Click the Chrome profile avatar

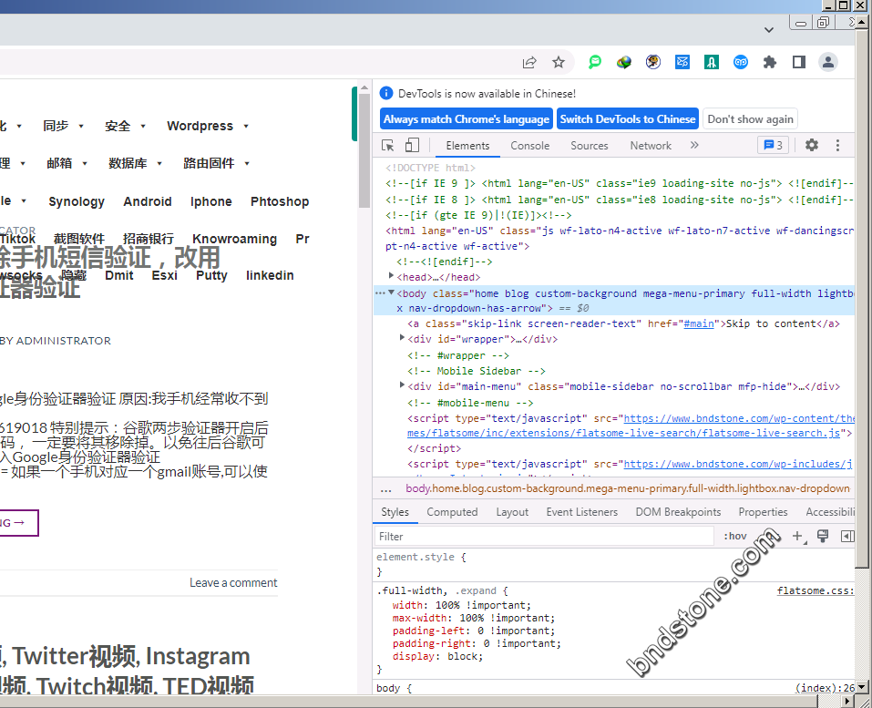828,62
